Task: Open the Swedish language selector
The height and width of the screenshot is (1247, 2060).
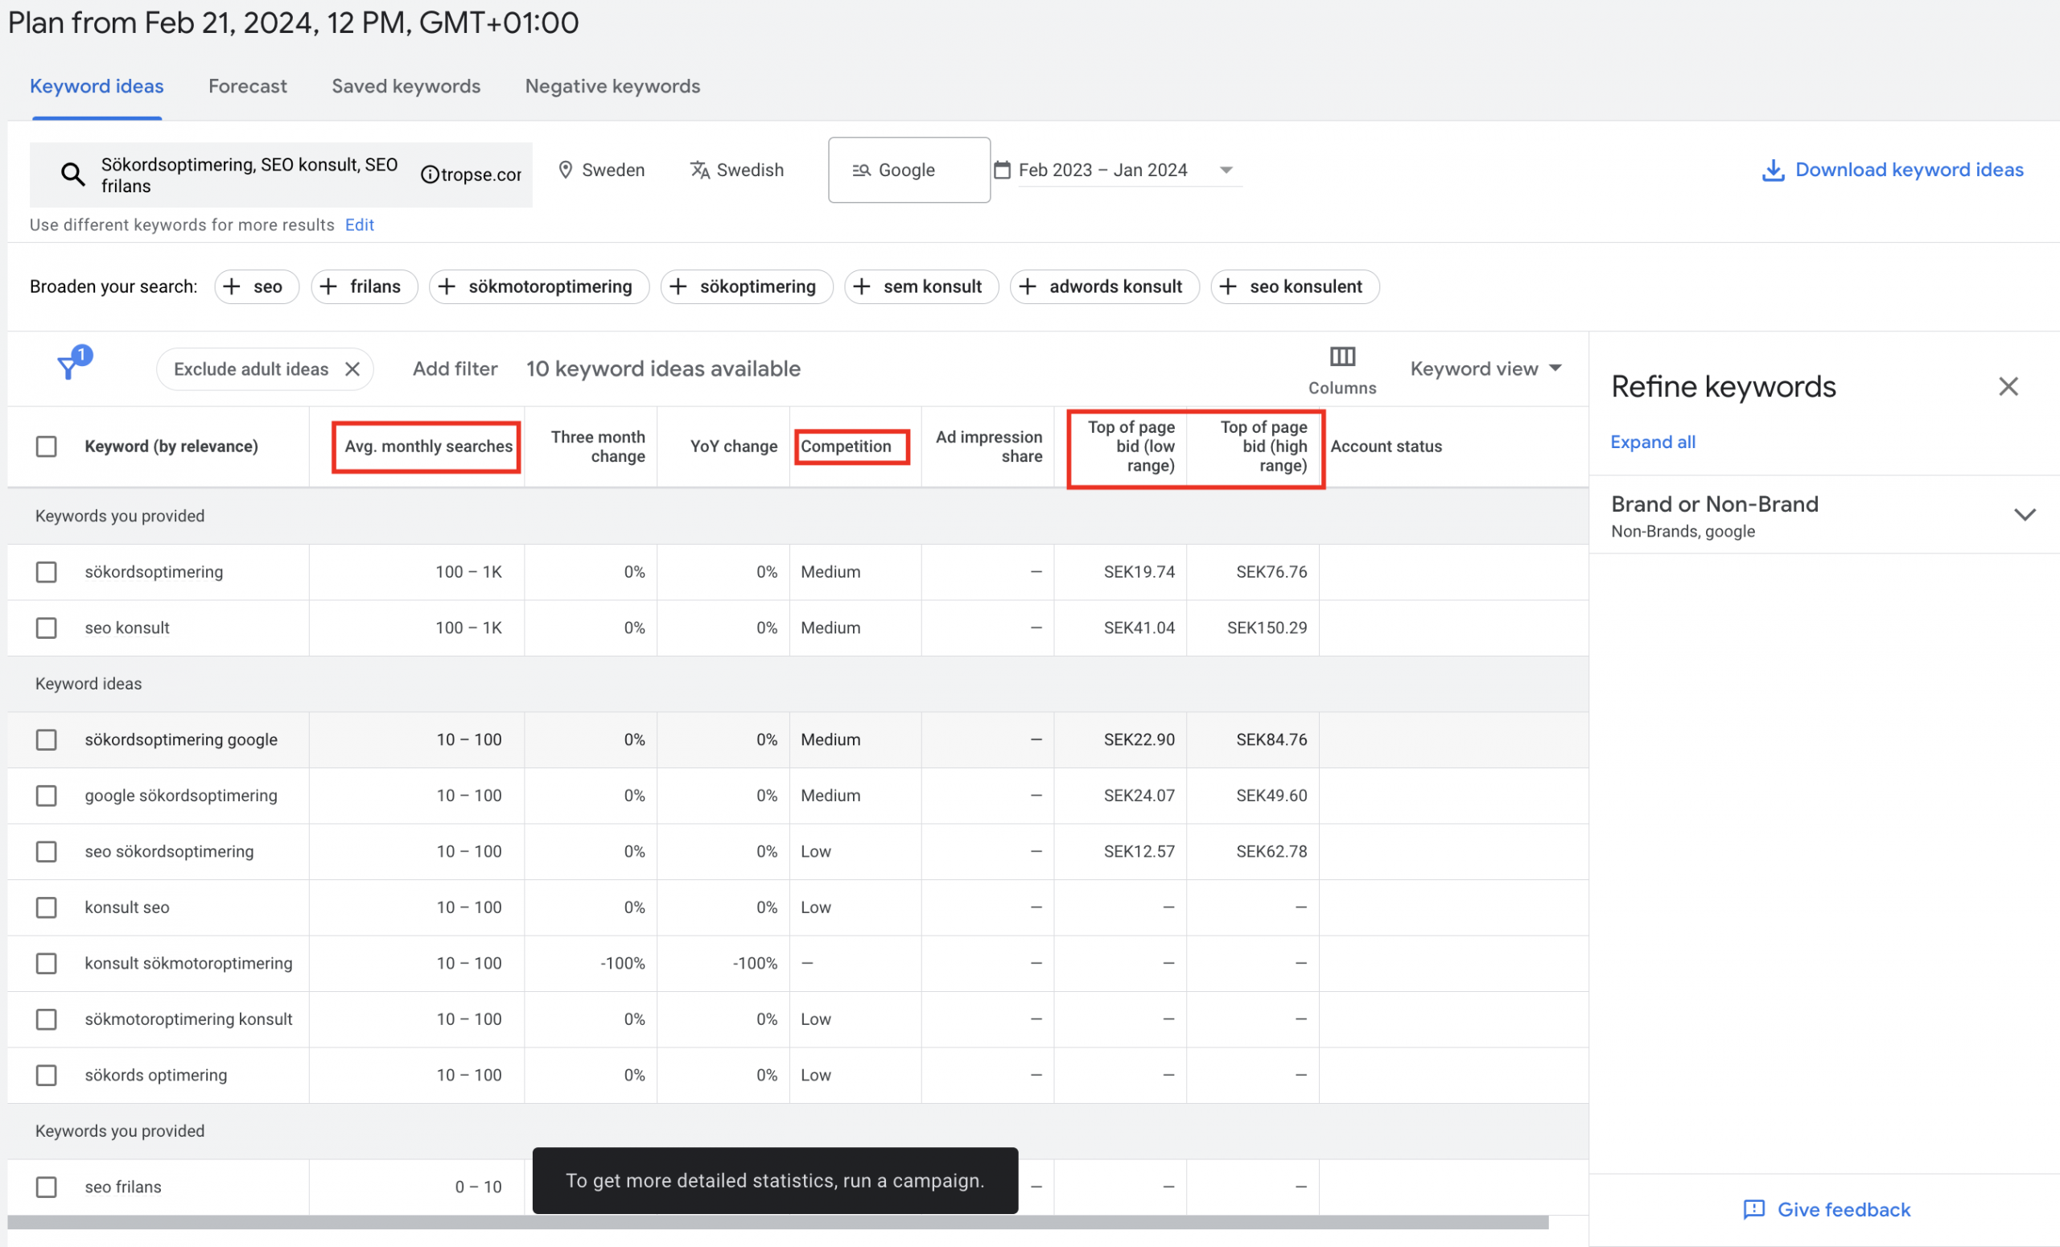Action: (x=737, y=170)
